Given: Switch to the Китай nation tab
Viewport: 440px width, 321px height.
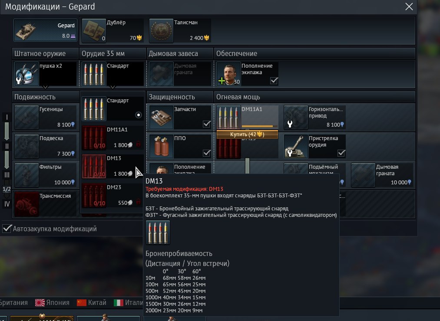Looking at the screenshot, I should (x=92, y=302).
